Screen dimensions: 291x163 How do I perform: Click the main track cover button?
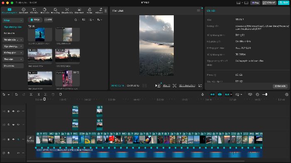point(30,139)
